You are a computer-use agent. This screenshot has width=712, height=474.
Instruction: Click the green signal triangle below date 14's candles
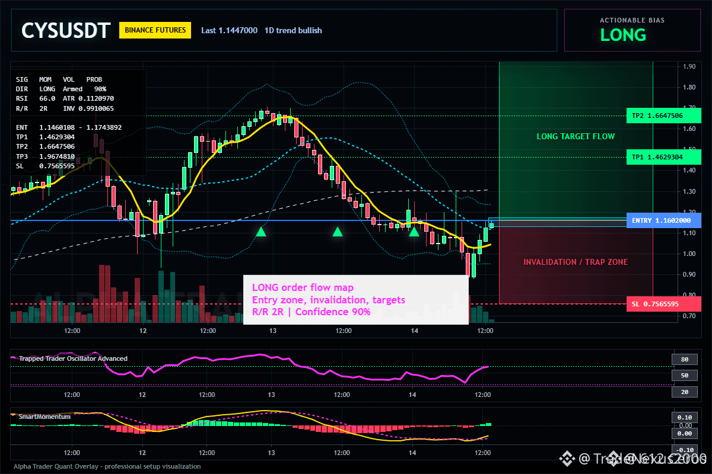414,232
